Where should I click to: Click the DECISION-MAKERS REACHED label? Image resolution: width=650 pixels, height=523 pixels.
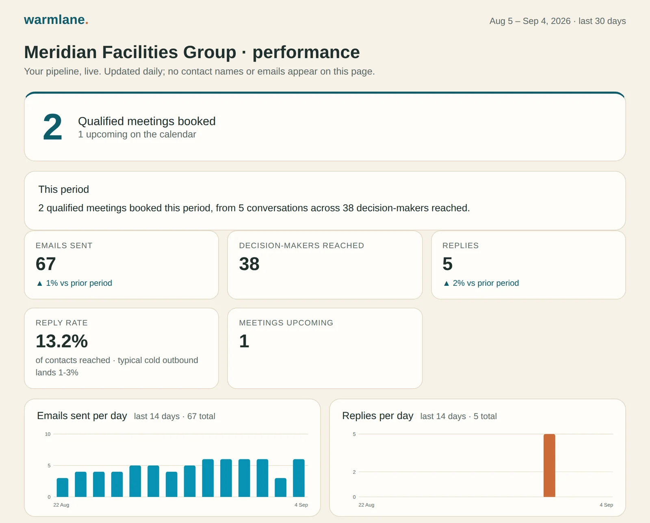point(301,246)
